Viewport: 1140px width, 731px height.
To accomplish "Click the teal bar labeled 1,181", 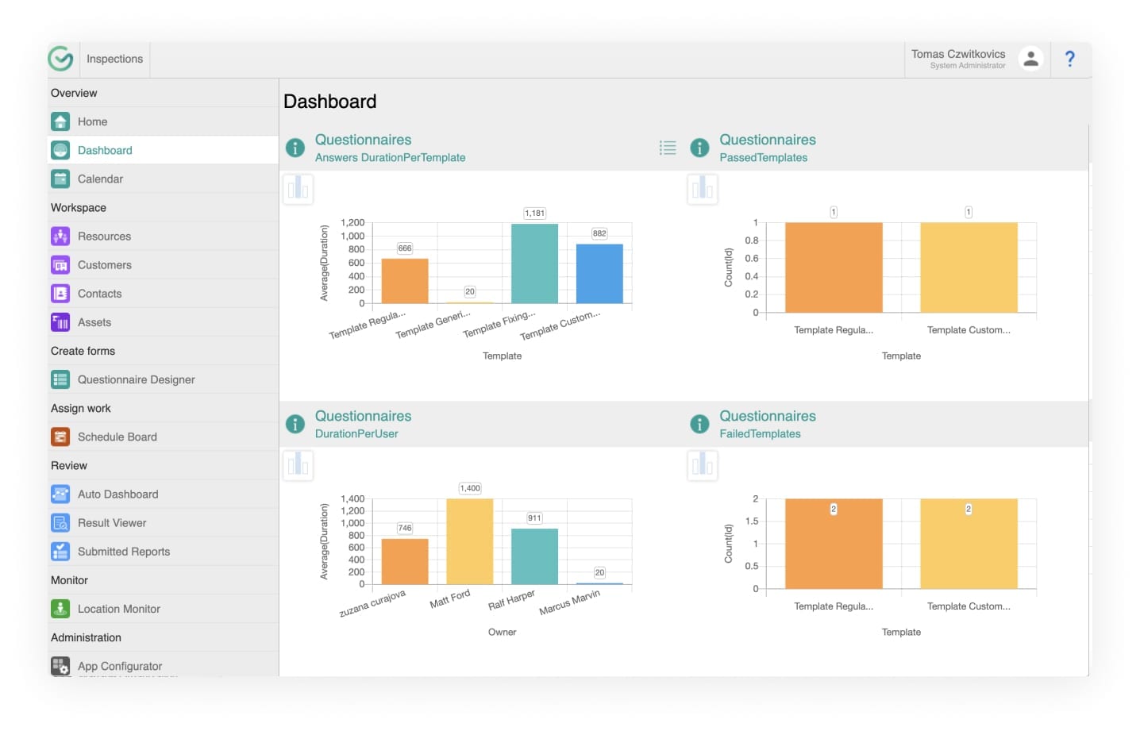I will click(534, 264).
